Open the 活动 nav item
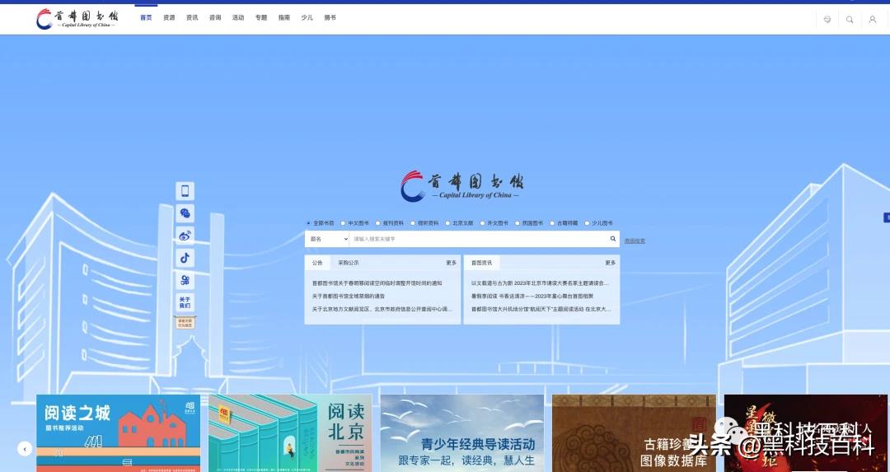This screenshot has height=472, width=890. click(x=238, y=17)
